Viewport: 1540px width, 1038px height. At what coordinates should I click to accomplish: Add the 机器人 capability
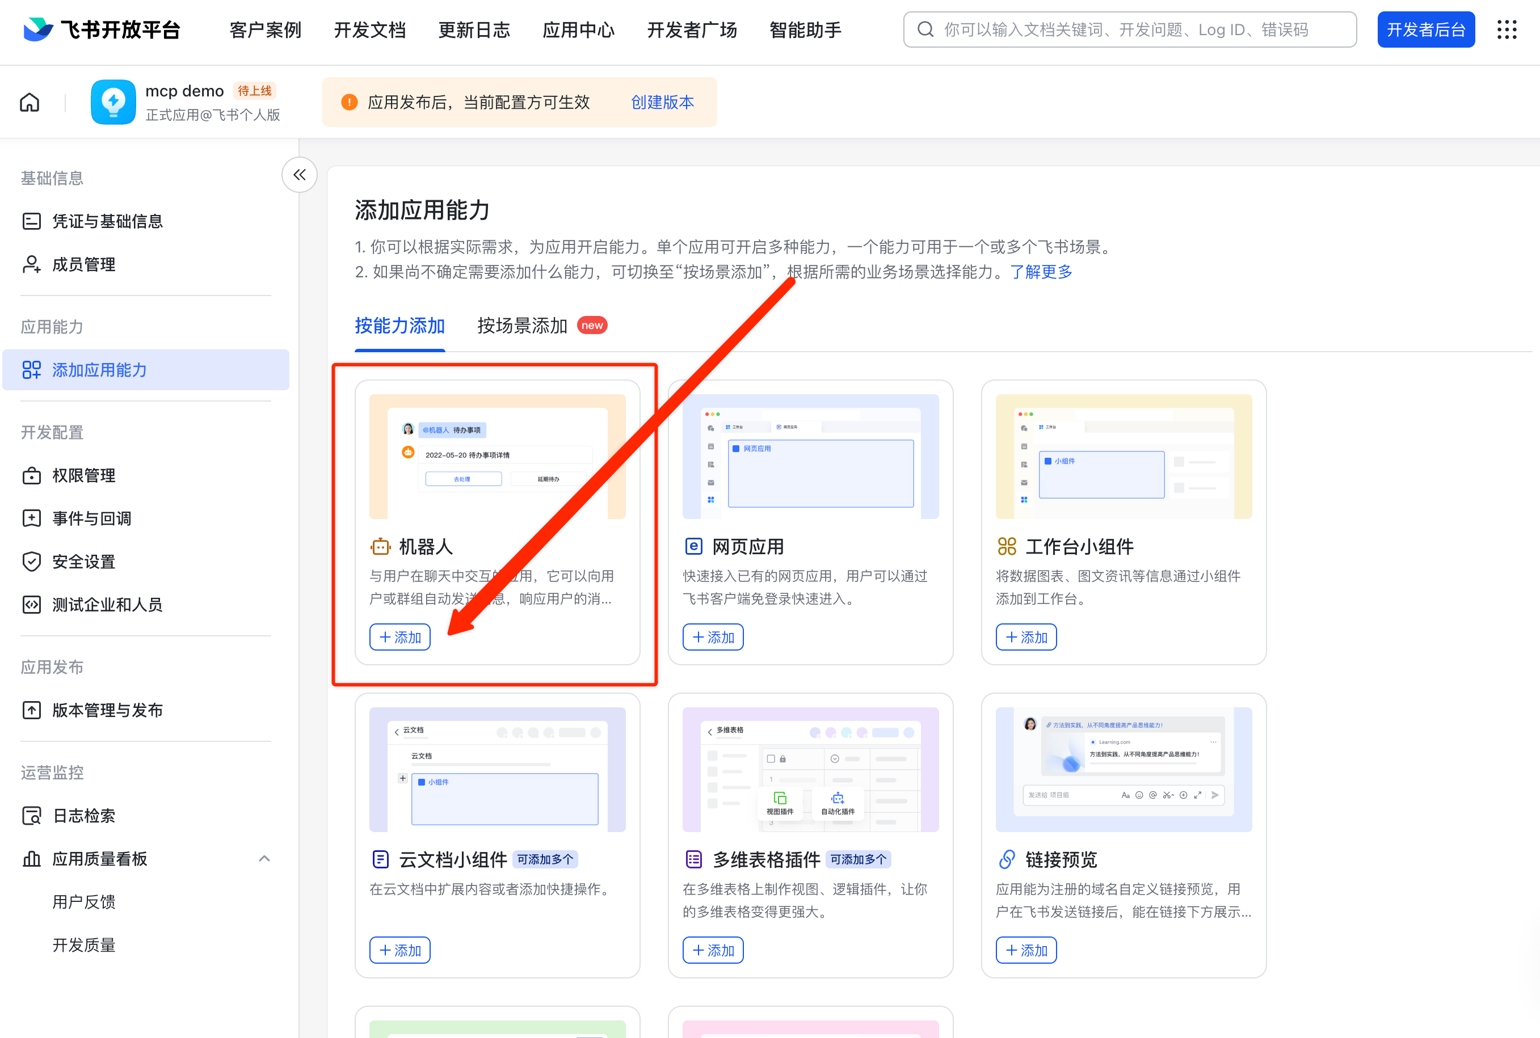400,637
